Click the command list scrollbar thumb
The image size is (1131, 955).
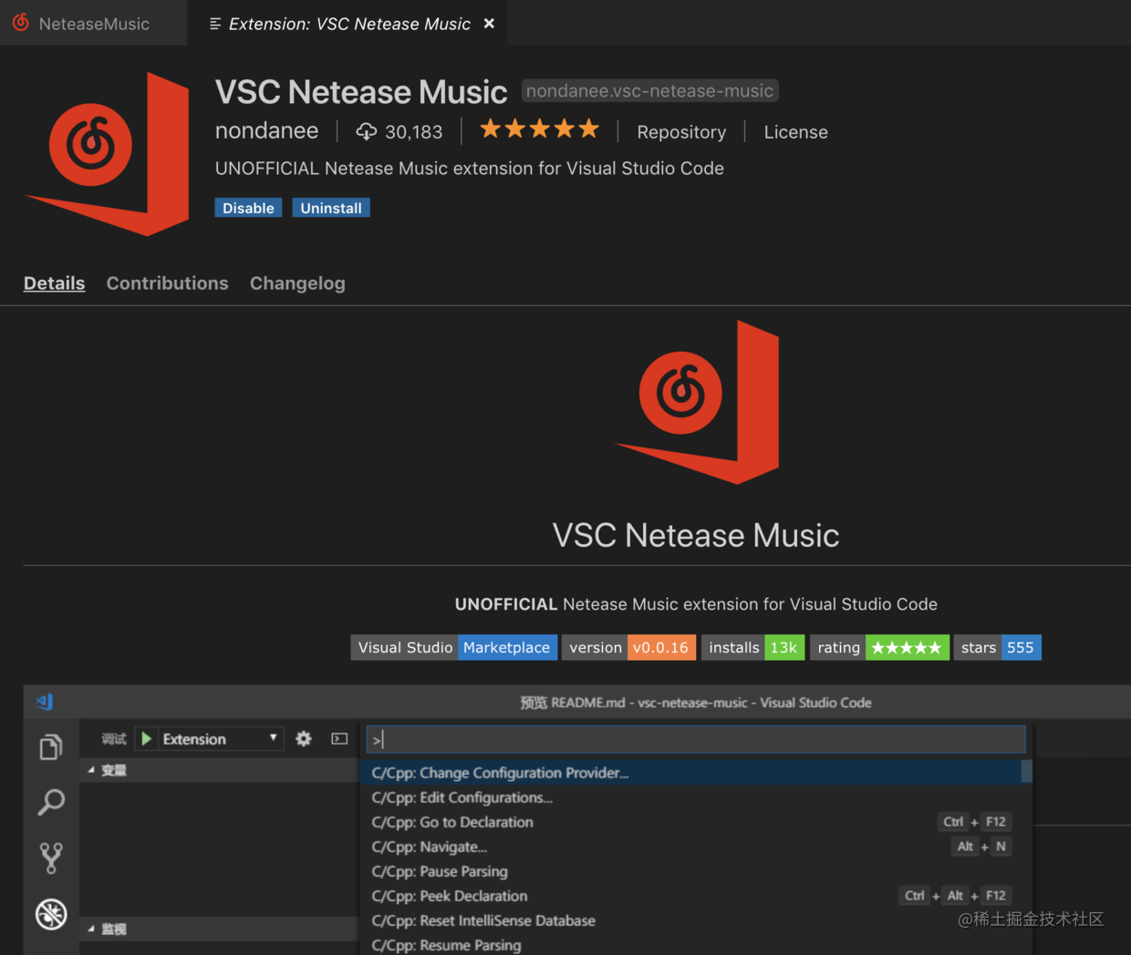[x=1027, y=772]
